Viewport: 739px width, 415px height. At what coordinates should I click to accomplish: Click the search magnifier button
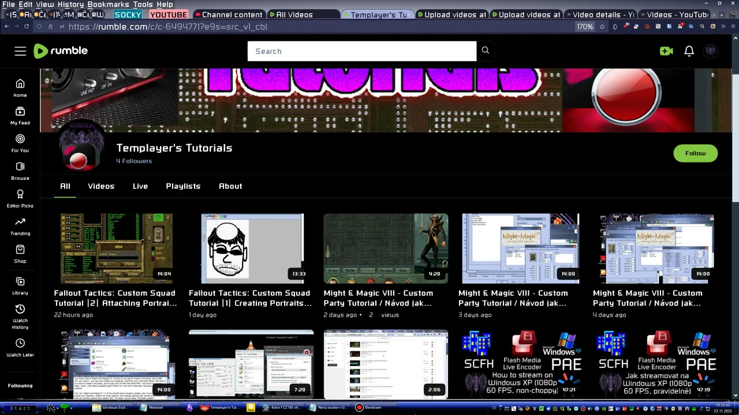[486, 51]
